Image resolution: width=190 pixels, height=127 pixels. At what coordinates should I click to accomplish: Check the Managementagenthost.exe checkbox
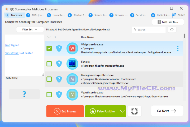point(49,79)
